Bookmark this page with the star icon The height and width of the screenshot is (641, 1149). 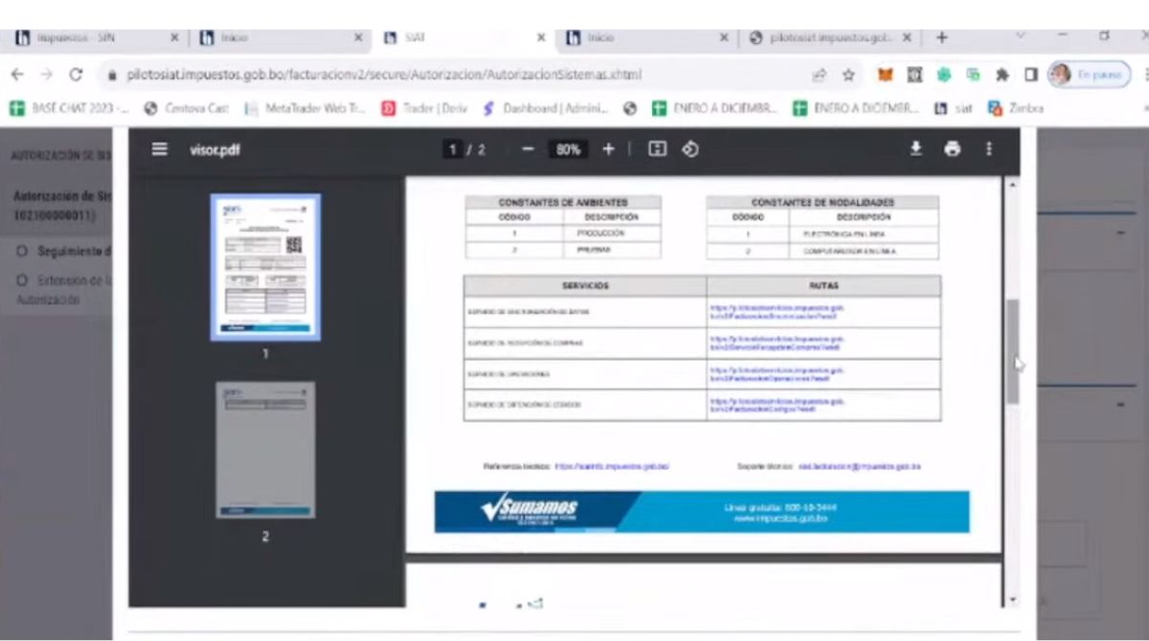pos(848,75)
